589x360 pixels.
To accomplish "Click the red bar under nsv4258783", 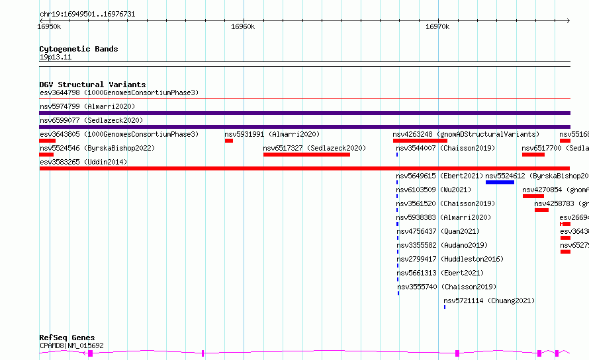I will pyautogui.click(x=541, y=210).
